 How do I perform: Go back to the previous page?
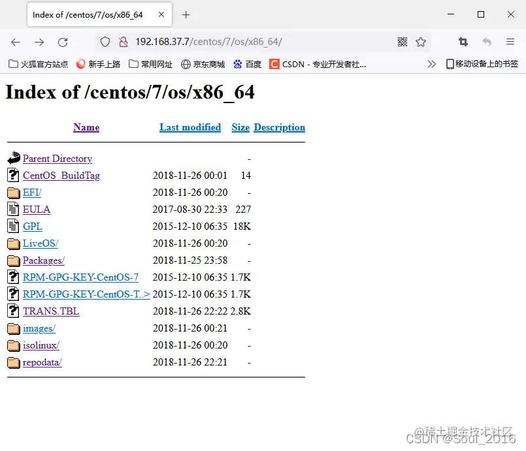click(16, 42)
